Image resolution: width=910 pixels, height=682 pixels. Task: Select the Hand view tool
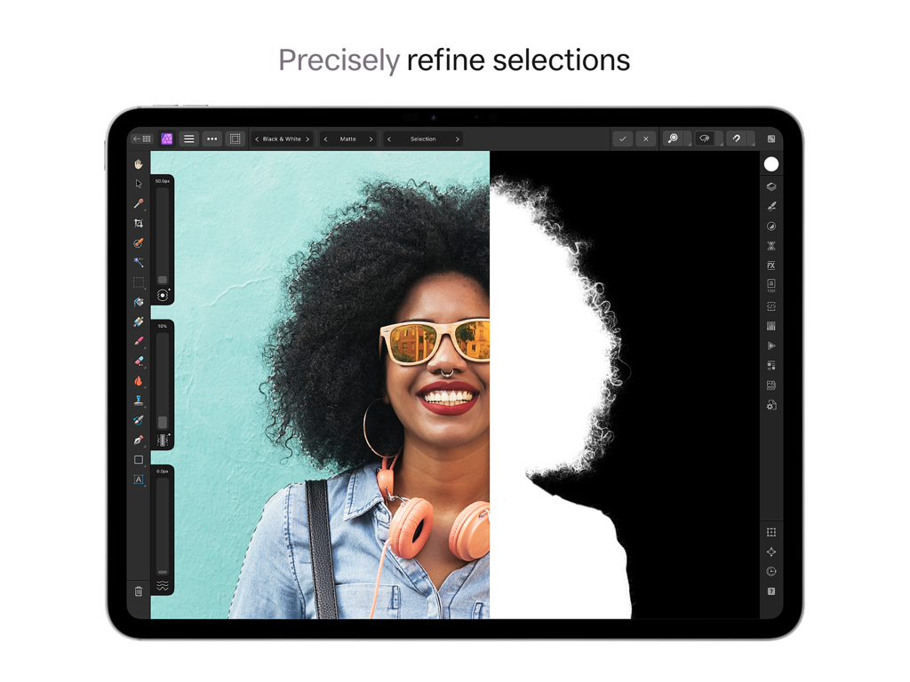139,163
